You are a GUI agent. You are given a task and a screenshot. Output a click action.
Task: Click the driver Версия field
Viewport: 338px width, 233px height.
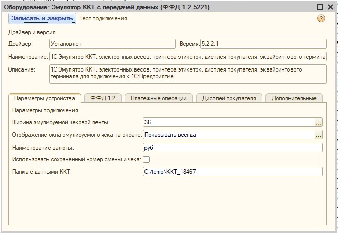coord(262,44)
